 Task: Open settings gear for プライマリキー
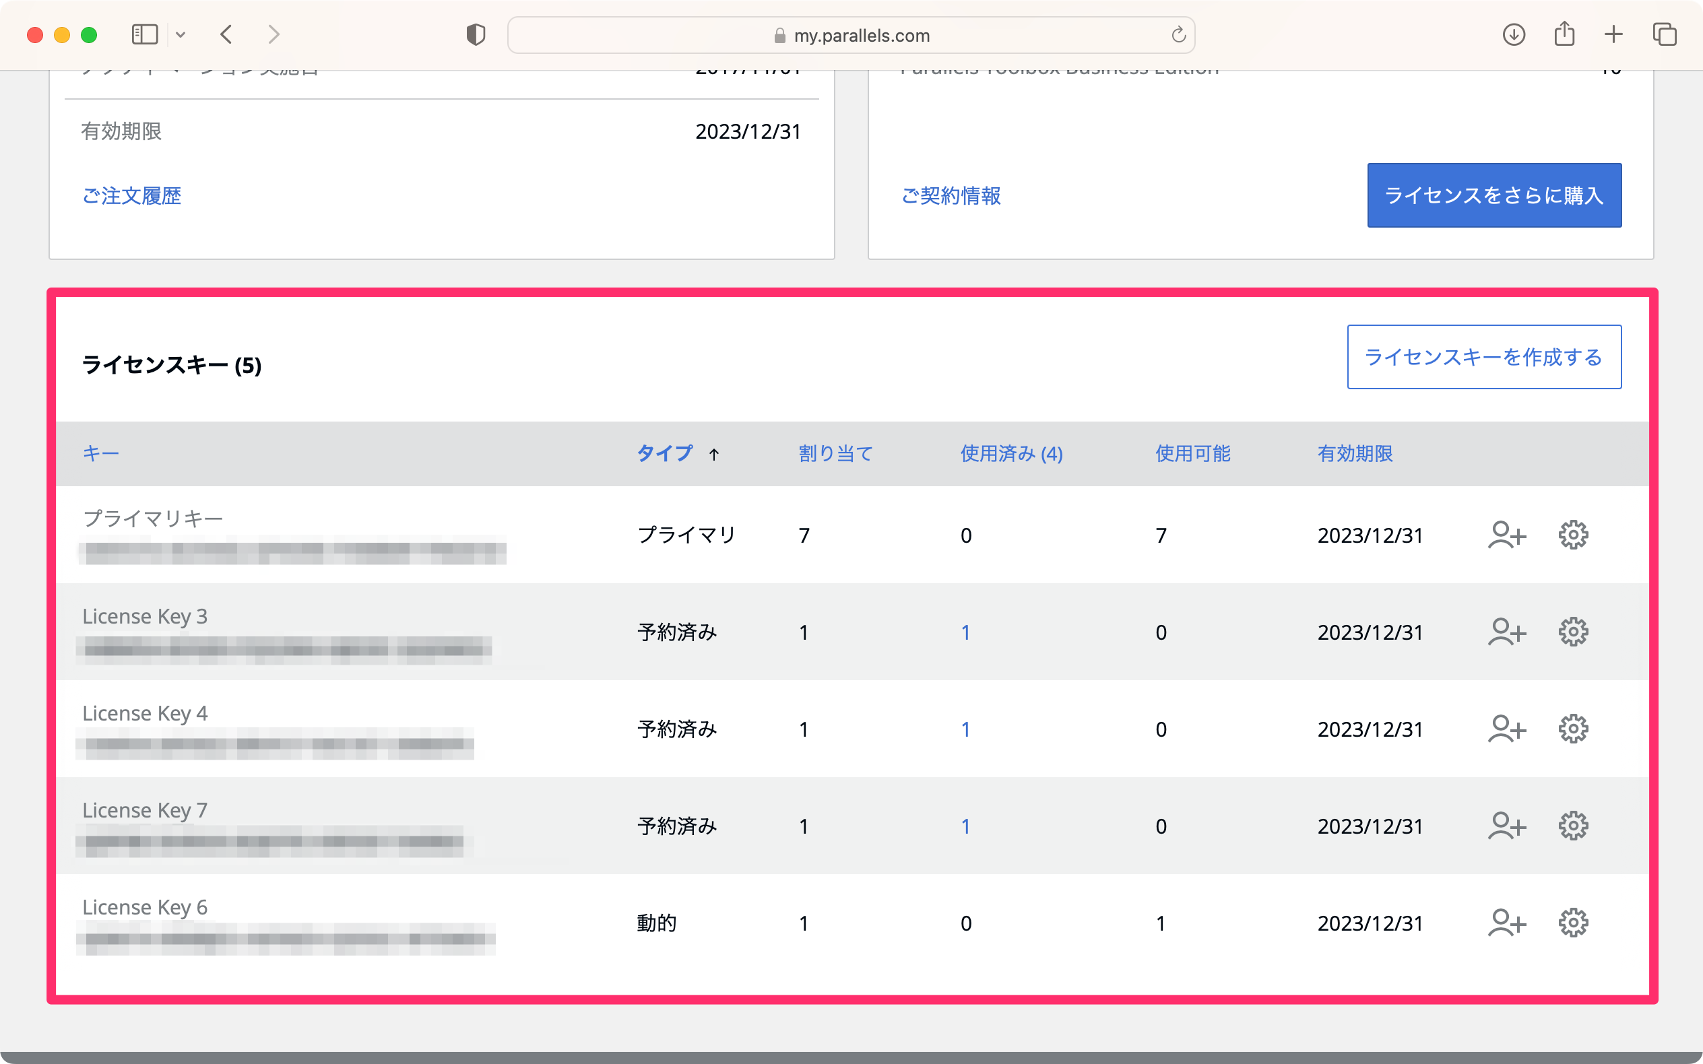click(1573, 535)
